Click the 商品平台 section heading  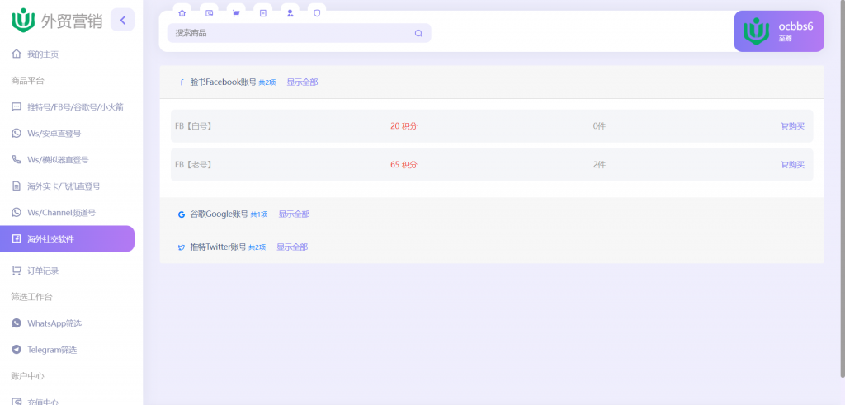click(27, 81)
